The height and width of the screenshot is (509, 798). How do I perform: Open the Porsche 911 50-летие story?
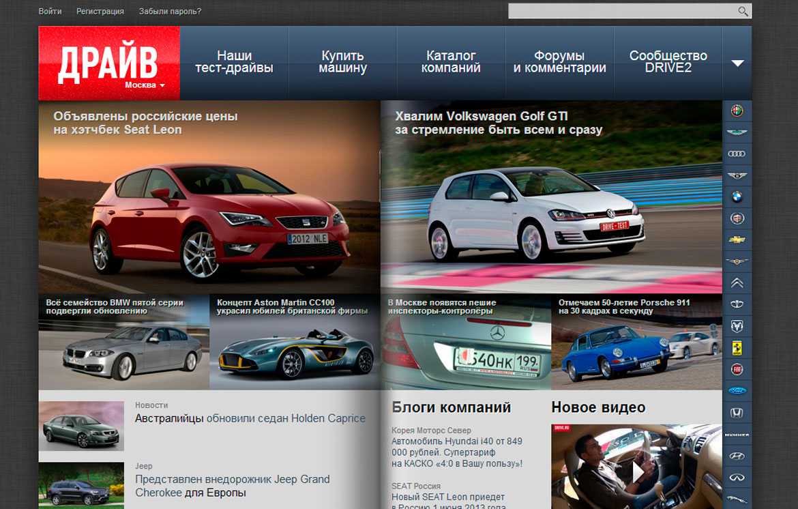pyautogui.click(x=636, y=342)
